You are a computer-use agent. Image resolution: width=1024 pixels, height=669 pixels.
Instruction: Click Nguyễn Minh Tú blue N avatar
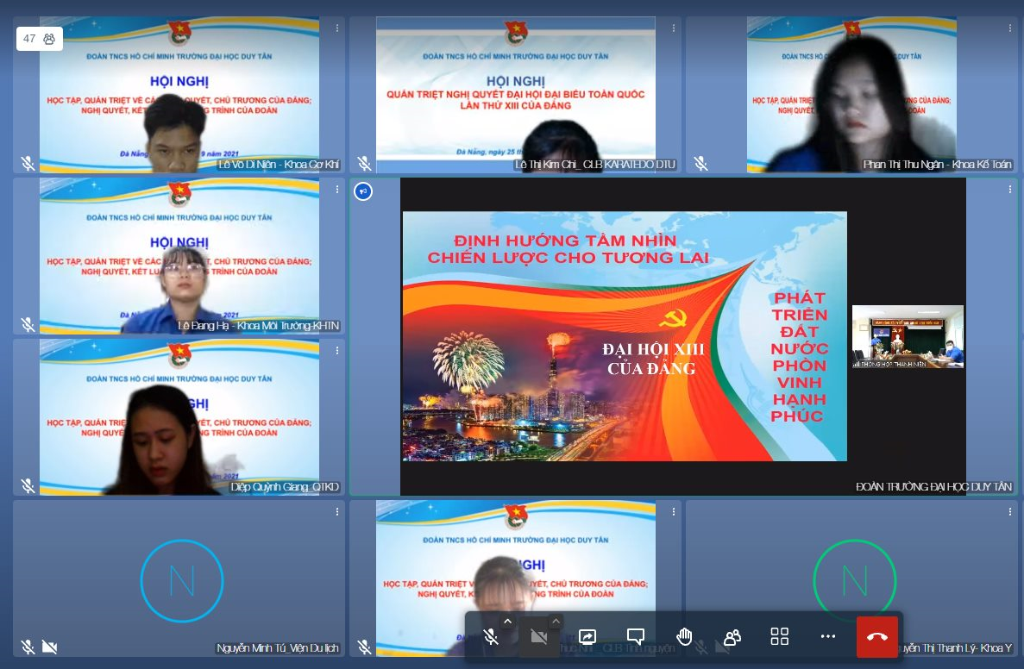point(182,580)
